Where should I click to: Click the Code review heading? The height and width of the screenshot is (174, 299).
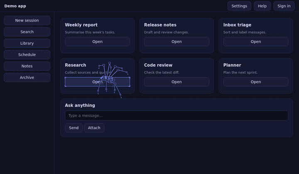point(158,65)
